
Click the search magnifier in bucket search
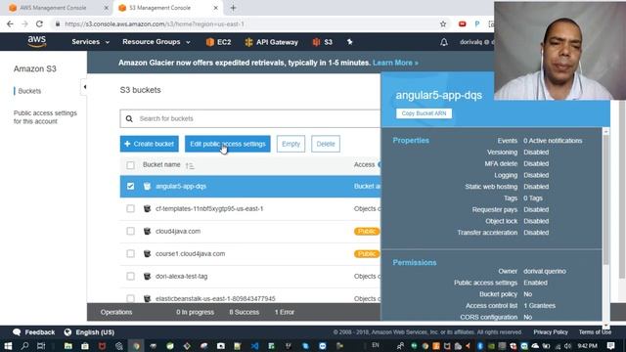click(129, 118)
